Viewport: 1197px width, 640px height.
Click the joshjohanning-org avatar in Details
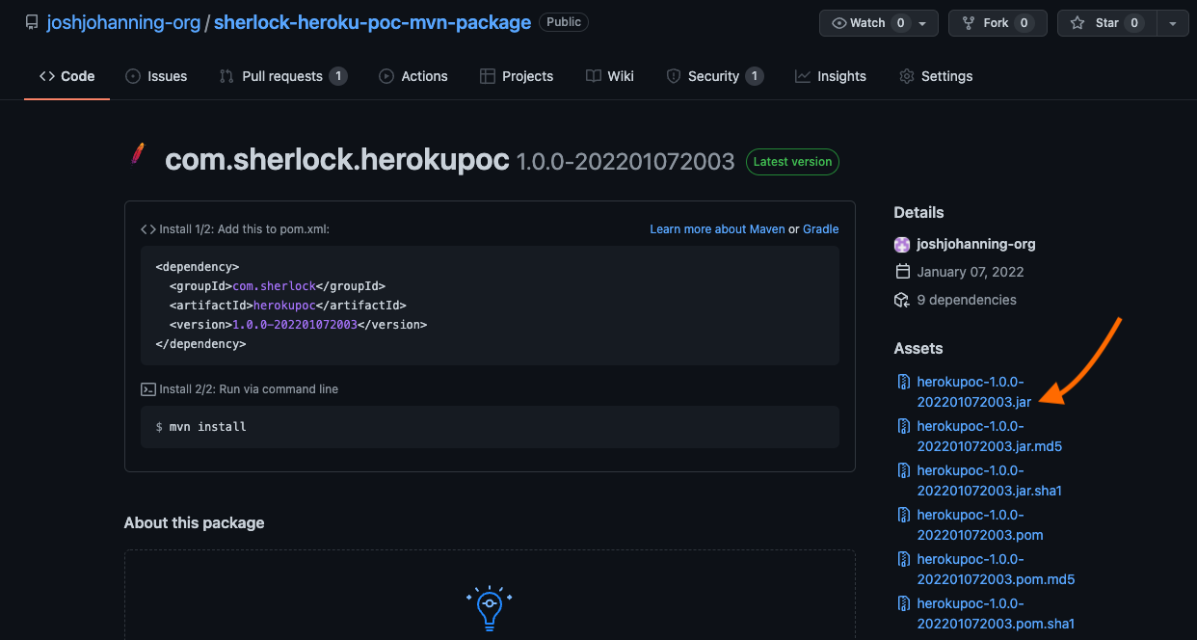[902, 244]
